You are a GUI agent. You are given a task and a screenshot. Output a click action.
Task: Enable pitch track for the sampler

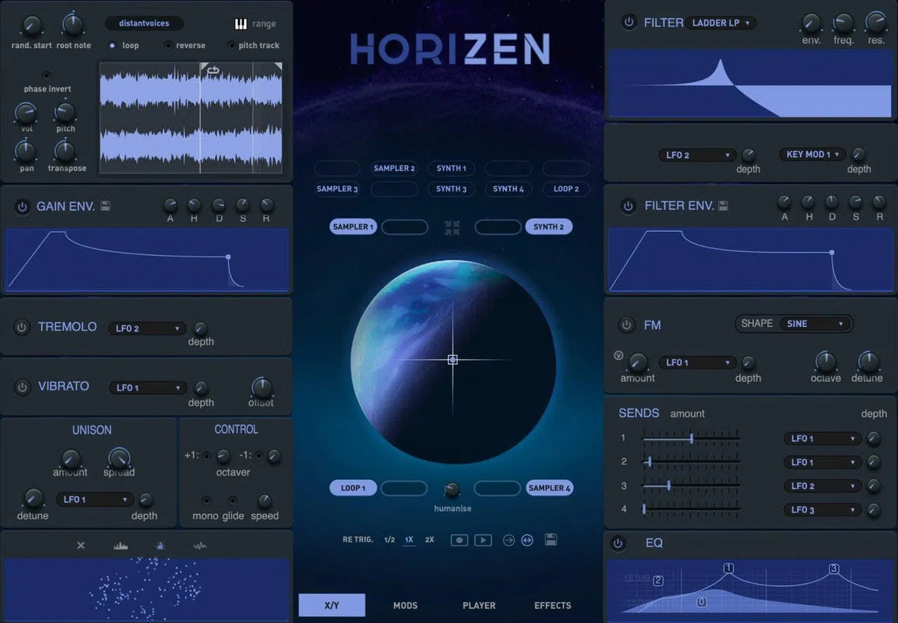point(231,45)
